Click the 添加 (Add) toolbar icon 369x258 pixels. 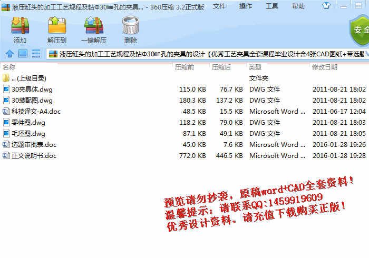(x=20, y=25)
